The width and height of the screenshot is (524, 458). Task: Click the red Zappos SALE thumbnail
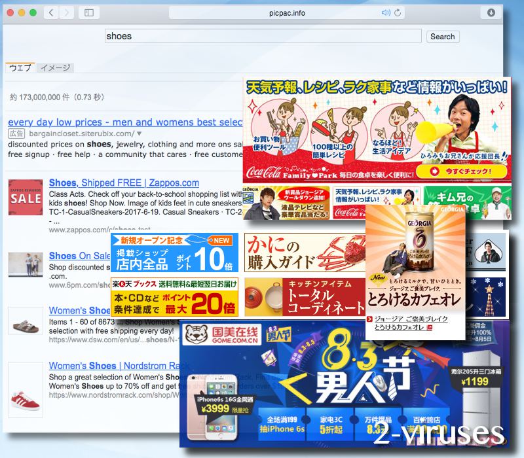[25, 196]
